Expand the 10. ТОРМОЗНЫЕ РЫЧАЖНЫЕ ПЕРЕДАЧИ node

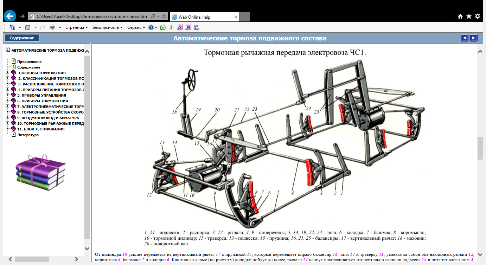[8, 123]
